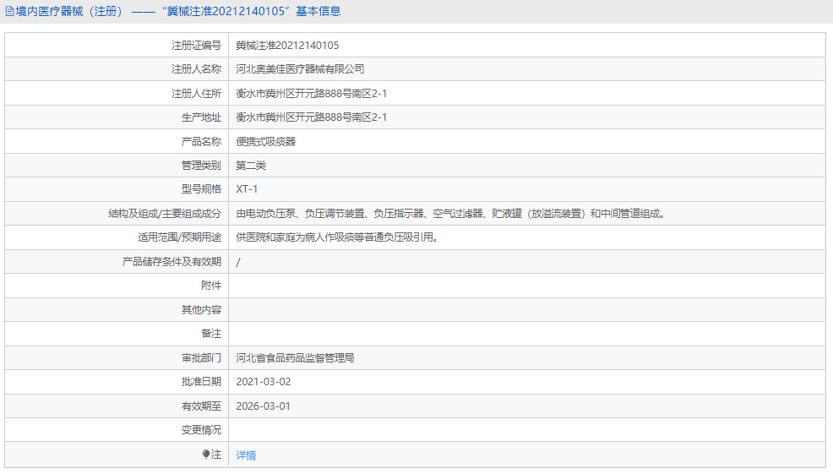Click the structure composition text starting 由电动负压泵
Viewport: 833px width, 474px height.
coord(450,214)
